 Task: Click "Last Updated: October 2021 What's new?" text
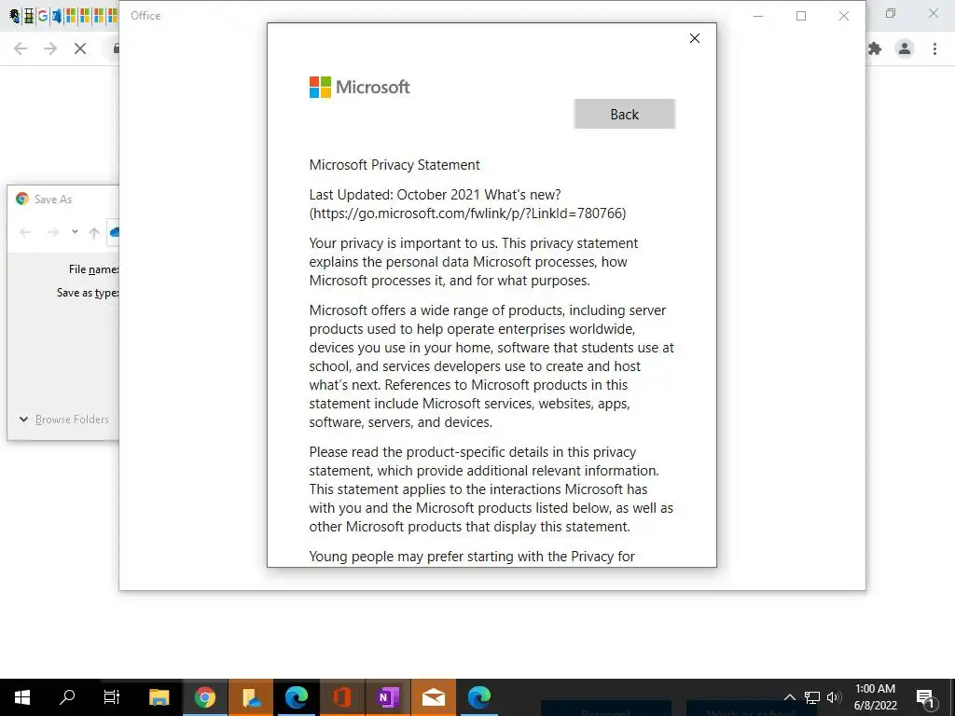435,195
